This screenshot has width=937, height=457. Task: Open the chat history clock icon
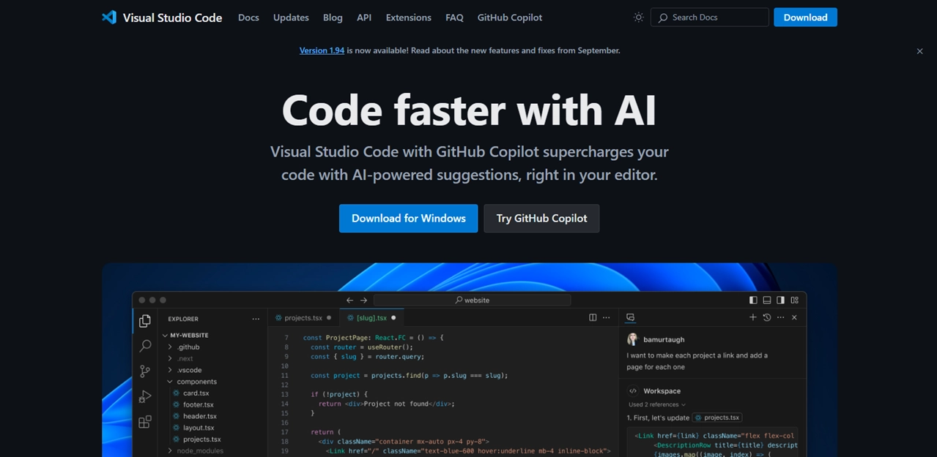pyautogui.click(x=766, y=317)
